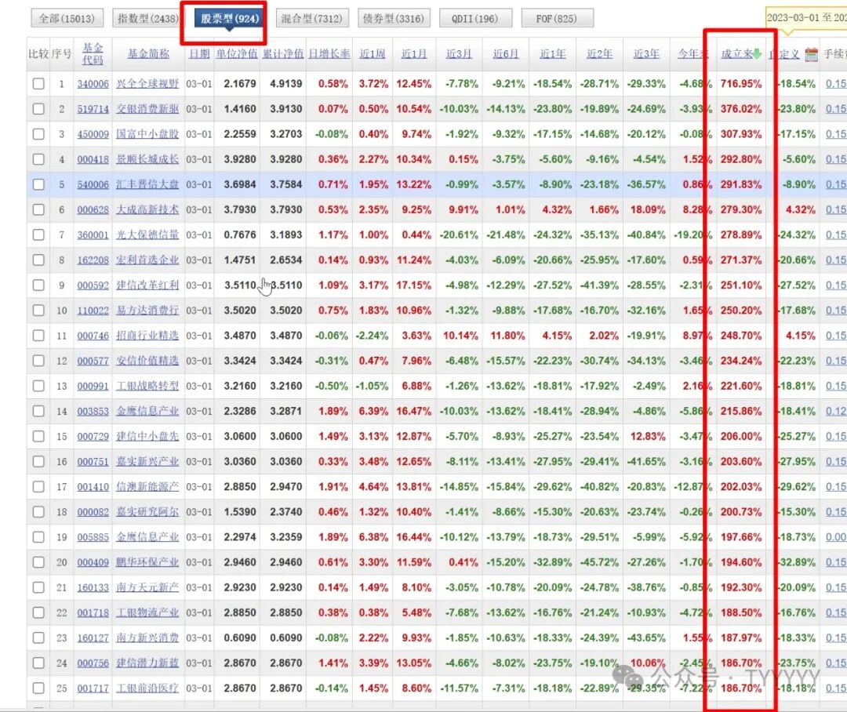Switch to the 全部(15013) tab
Screen dimensions: 847x712
click(67, 18)
